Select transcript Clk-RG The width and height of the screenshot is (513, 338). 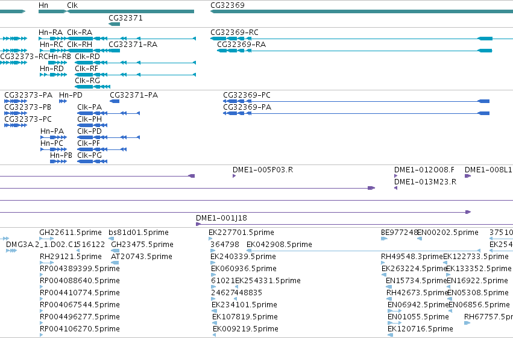pyautogui.click(x=87, y=81)
